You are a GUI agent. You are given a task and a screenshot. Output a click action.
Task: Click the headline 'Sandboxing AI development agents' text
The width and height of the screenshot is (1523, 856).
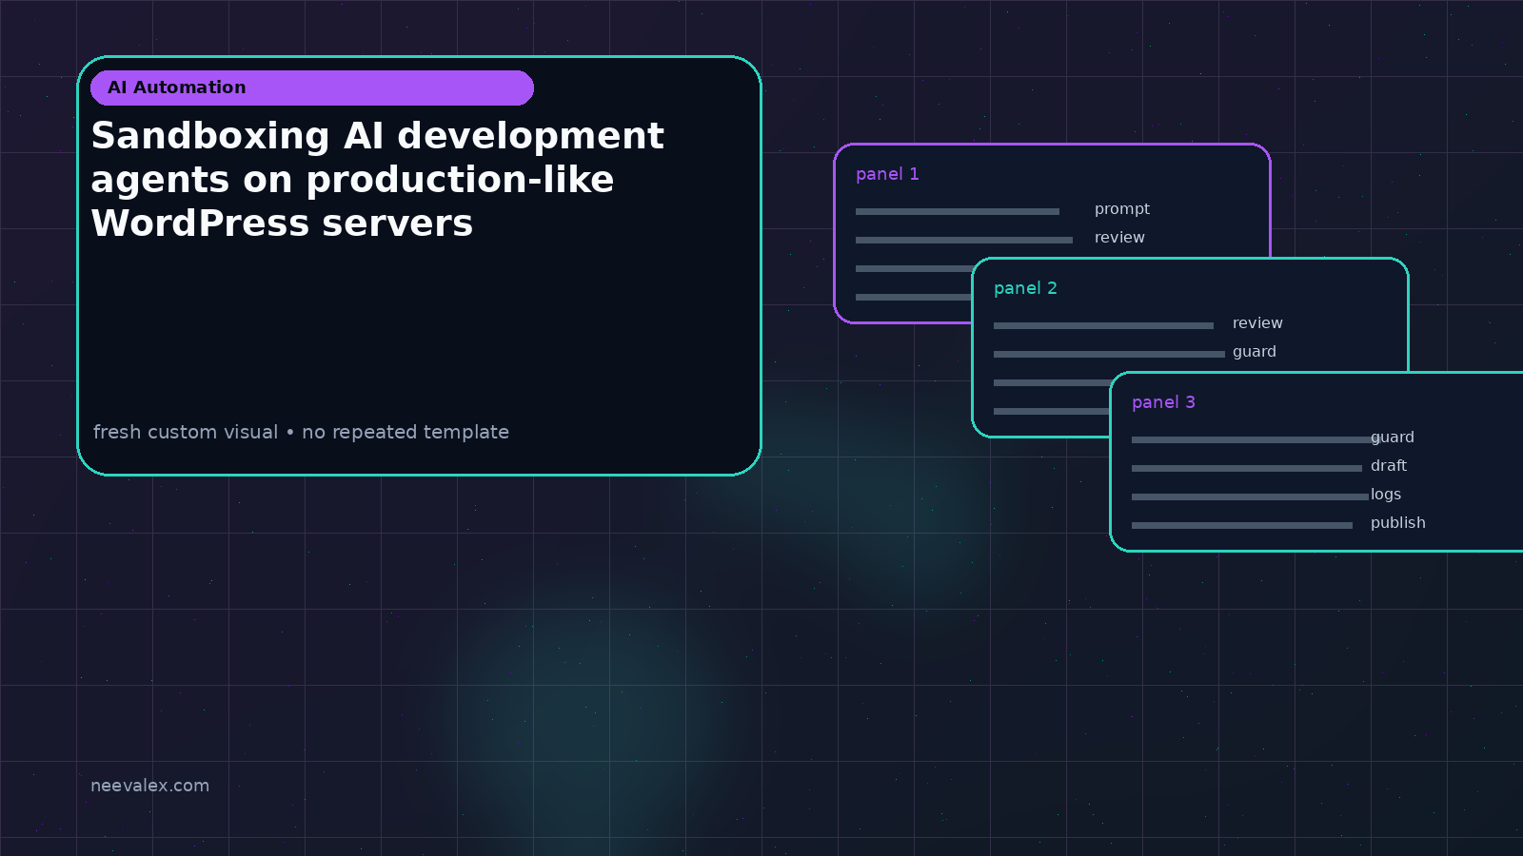(x=377, y=180)
